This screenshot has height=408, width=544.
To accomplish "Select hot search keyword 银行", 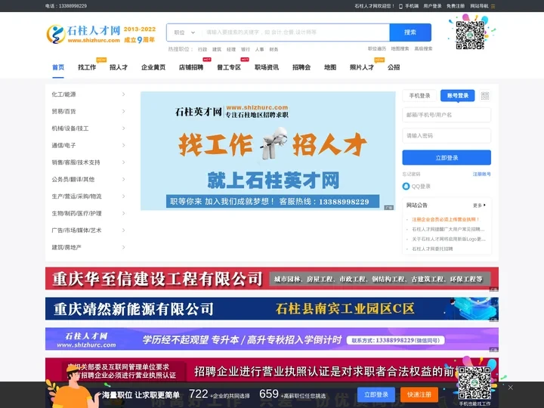I will (246, 49).
